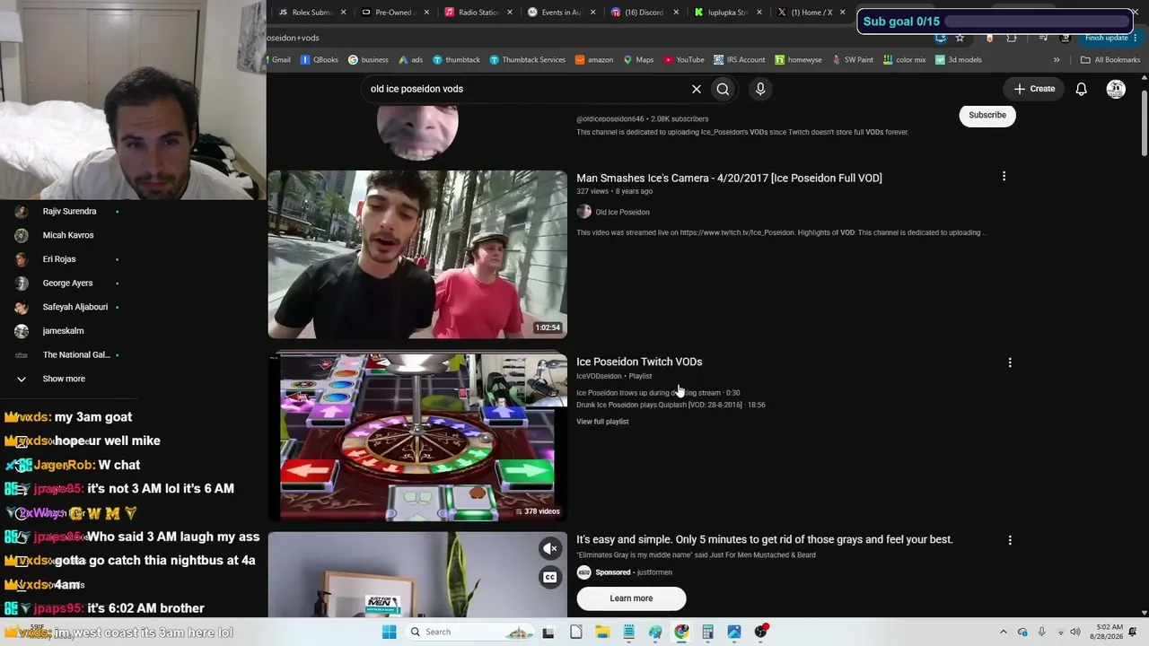The width and height of the screenshot is (1149, 646).
Task: Subscribe to the oldiceposeidon646 channel
Action: coord(987,115)
